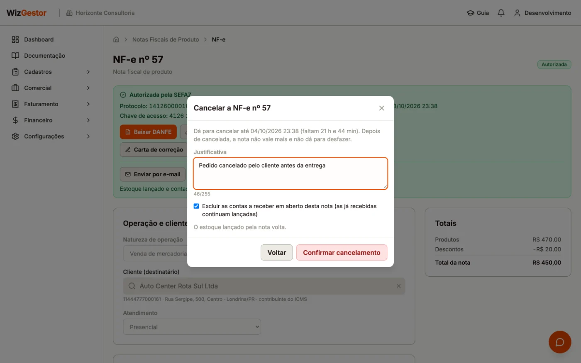Click the home breadcrumb icon
581x363 pixels.
[x=116, y=39]
